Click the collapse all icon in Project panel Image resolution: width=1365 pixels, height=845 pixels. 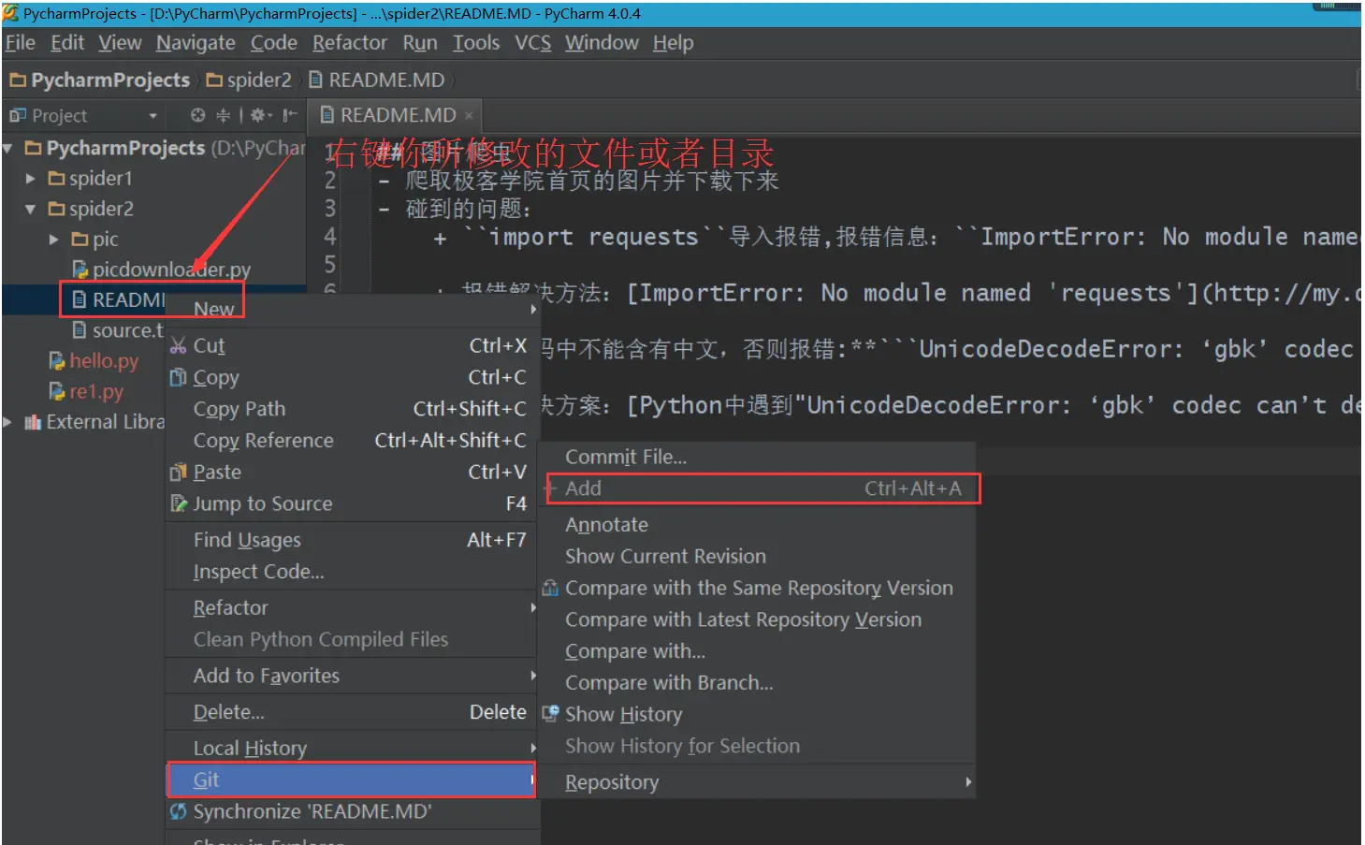coord(223,115)
